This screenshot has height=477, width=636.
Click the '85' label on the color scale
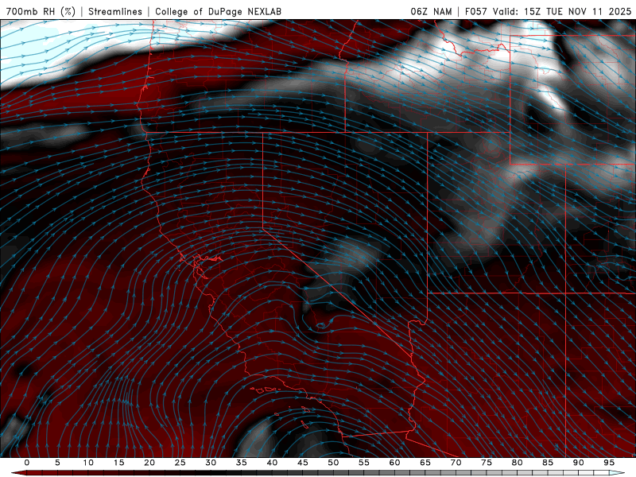point(548,463)
